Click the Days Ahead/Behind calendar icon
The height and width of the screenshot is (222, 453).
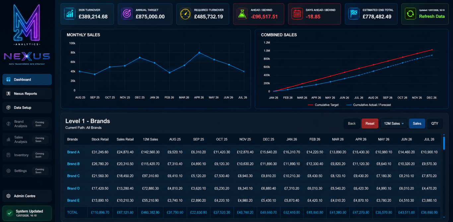pos(297,14)
